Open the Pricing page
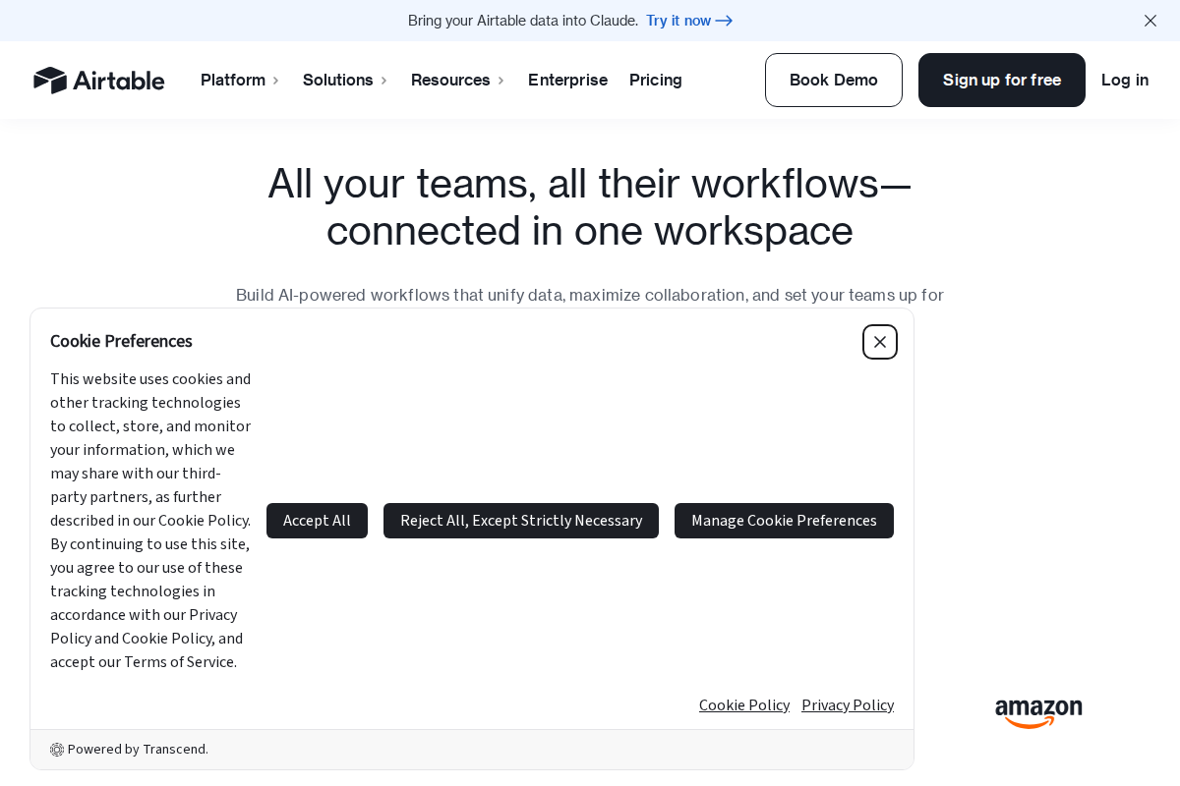The image size is (1180, 786). click(x=656, y=81)
